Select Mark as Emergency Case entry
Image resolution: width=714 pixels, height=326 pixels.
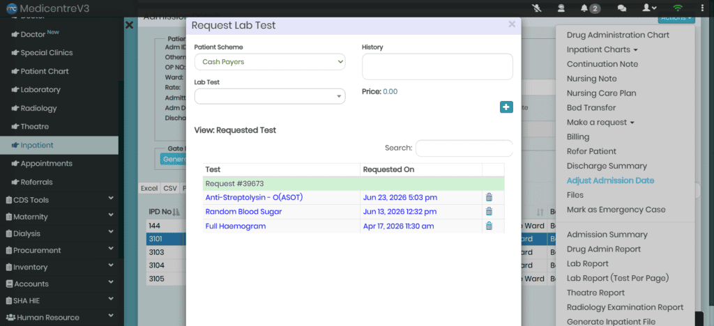tap(616, 210)
